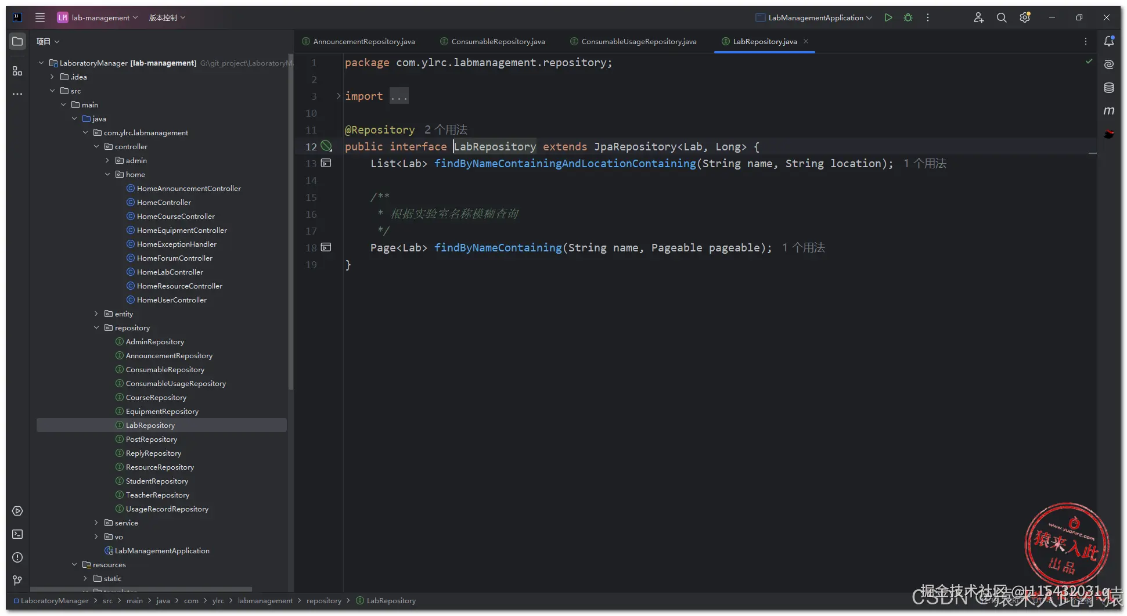Screen dimensions: 1127x616
Task: Select UsageRecordRepository in project tree
Action: (x=167, y=509)
